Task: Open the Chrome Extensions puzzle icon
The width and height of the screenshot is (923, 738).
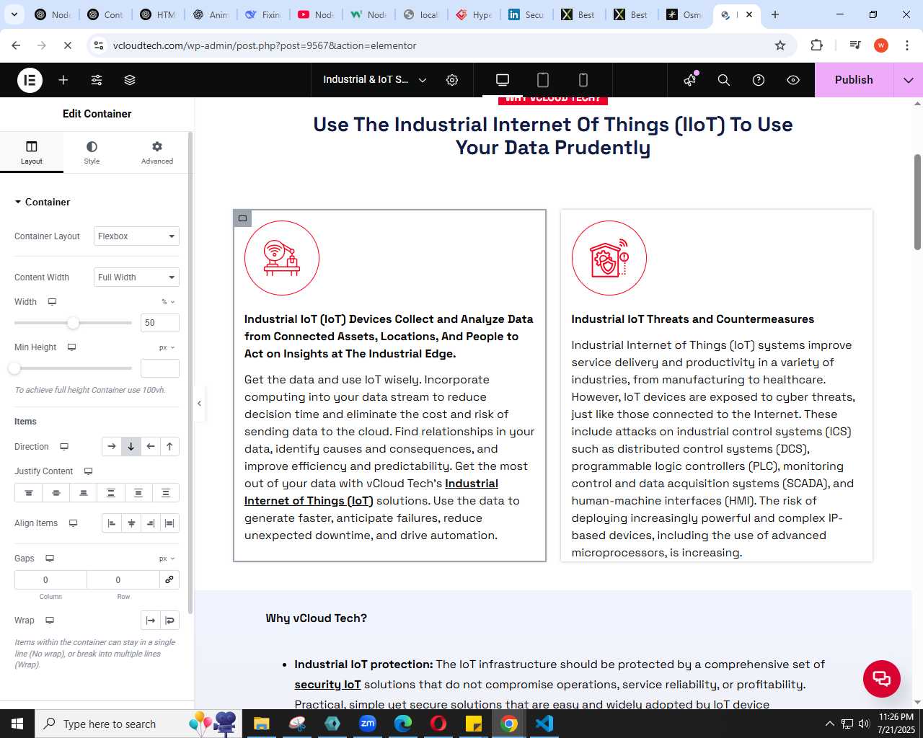Action: [816, 45]
